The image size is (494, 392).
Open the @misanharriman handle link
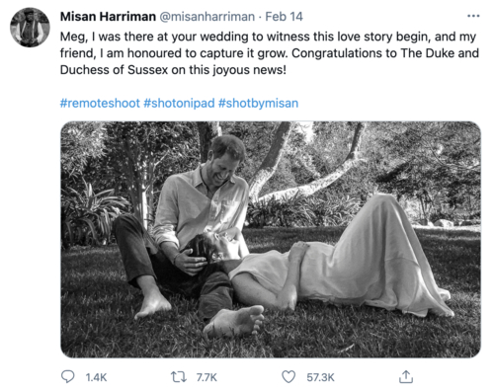coord(206,17)
